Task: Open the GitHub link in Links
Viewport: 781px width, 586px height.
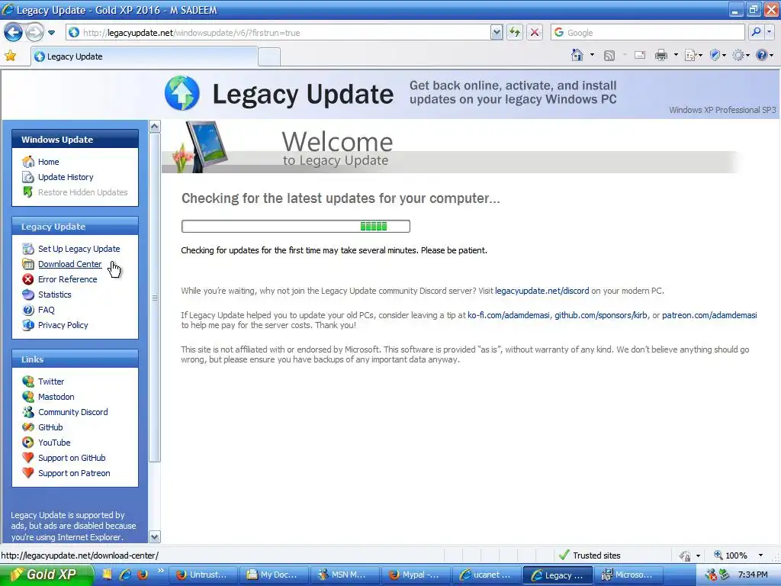Action: 50,427
